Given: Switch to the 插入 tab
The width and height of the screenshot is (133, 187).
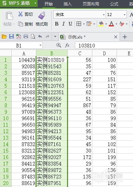Looking at the screenshot, I should (x=68, y=4).
